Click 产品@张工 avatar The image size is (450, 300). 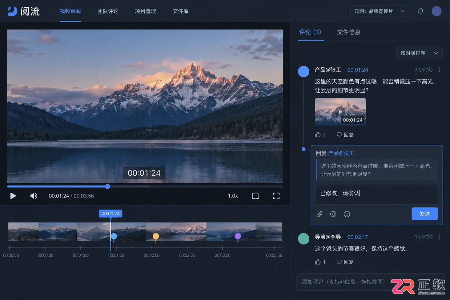(x=304, y=72)
